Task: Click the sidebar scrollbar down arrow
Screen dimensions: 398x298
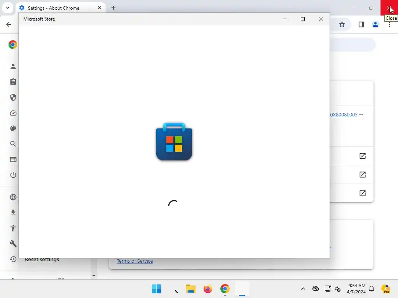Action: coord(94,276)
